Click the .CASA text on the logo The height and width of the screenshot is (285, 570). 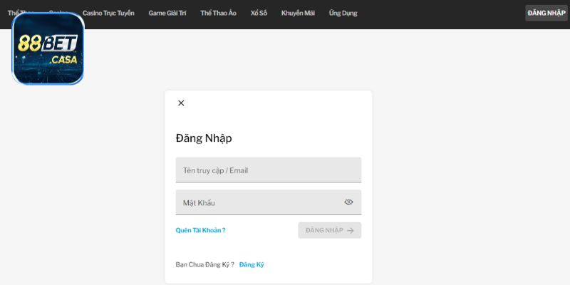(x=64, y=60)
